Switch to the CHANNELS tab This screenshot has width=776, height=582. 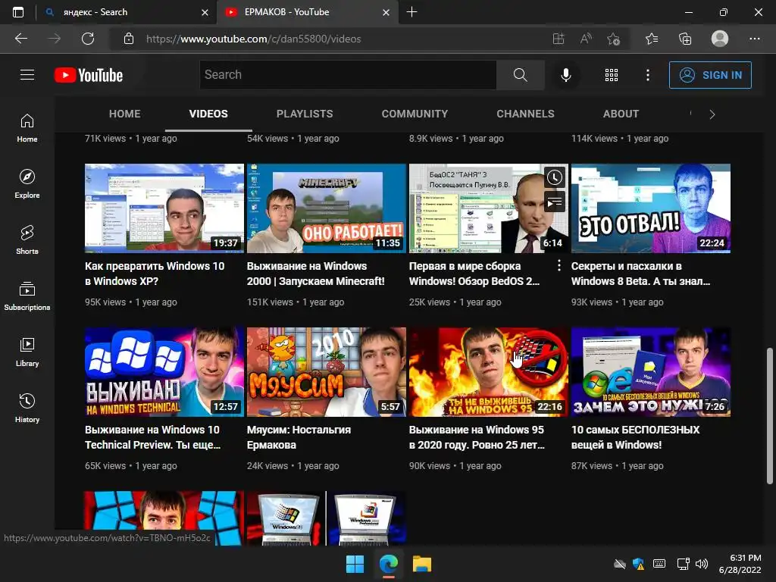526,114
